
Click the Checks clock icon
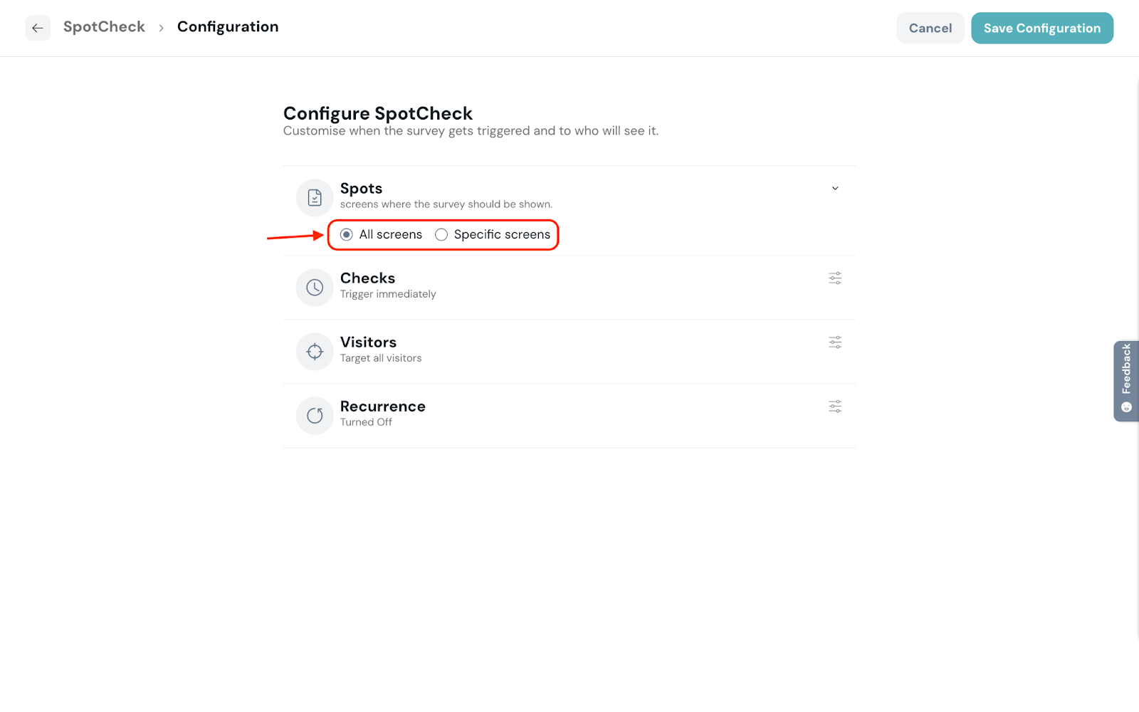tap(315, 288)
